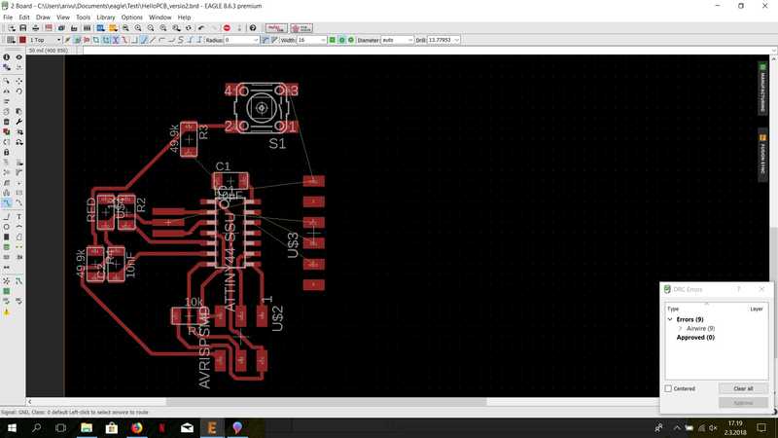
Task: Open the Mail app from the taskbar
Action: [x=187, y=428]
